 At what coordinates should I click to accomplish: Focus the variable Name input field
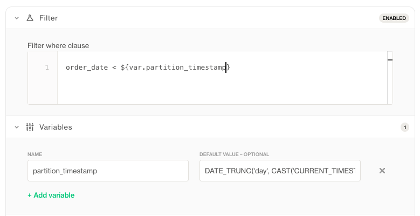coord(108,171)
